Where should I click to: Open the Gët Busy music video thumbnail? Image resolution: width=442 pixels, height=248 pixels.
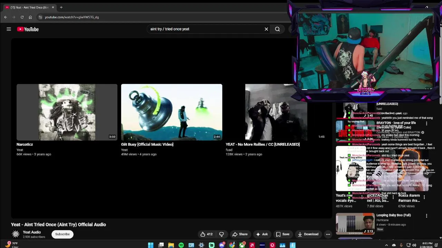tap(172, 112)
